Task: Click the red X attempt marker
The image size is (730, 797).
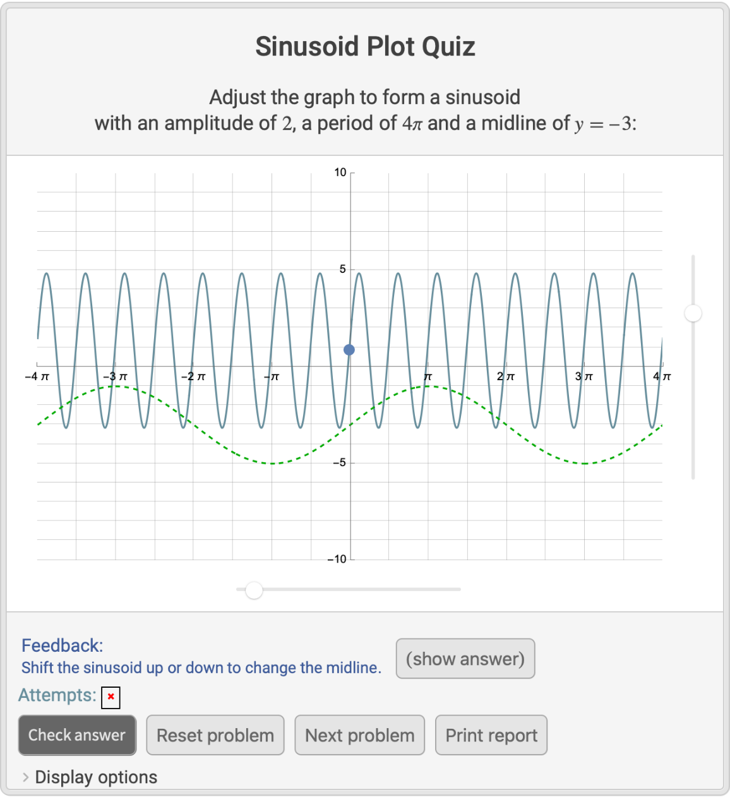Action: [111, 697]
